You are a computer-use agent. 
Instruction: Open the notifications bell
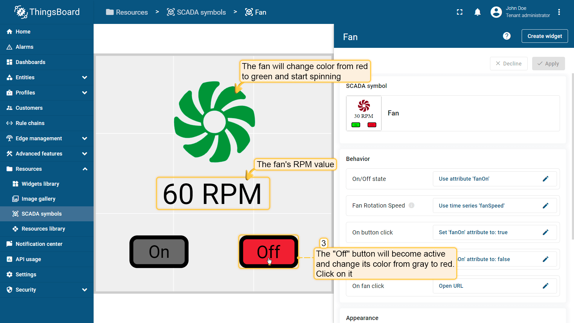[x=477, y=12]
